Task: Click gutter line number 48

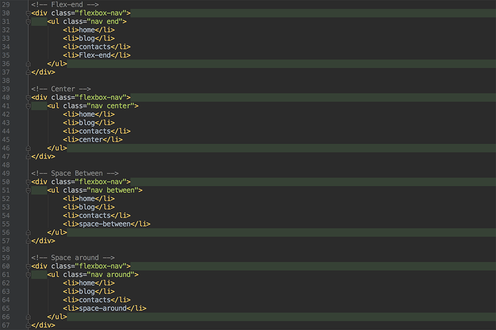Action: (x=6, y=165)
